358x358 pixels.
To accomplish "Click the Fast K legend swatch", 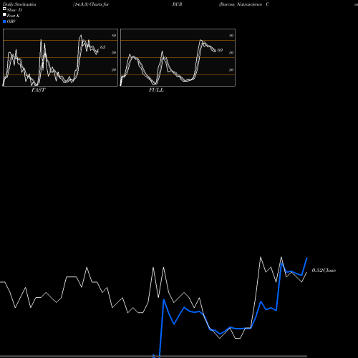I will point(4,15).
